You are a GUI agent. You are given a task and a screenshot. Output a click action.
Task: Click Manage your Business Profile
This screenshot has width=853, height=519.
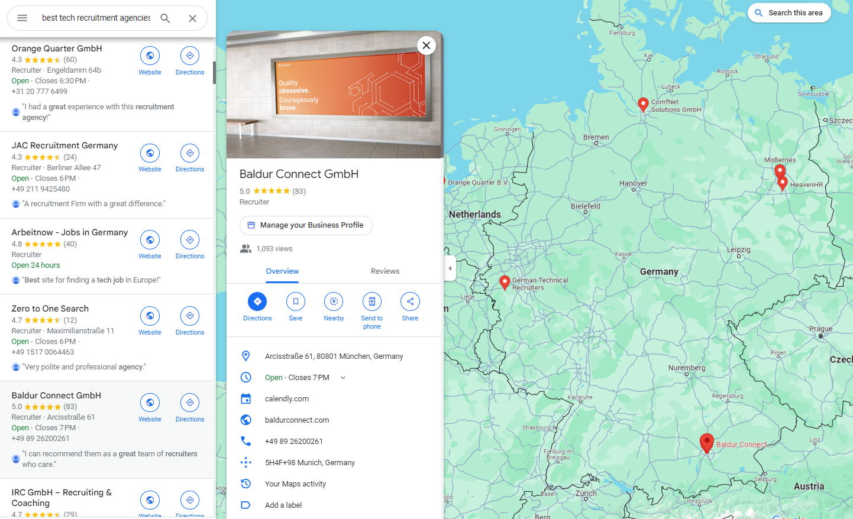tap(306, 225)
